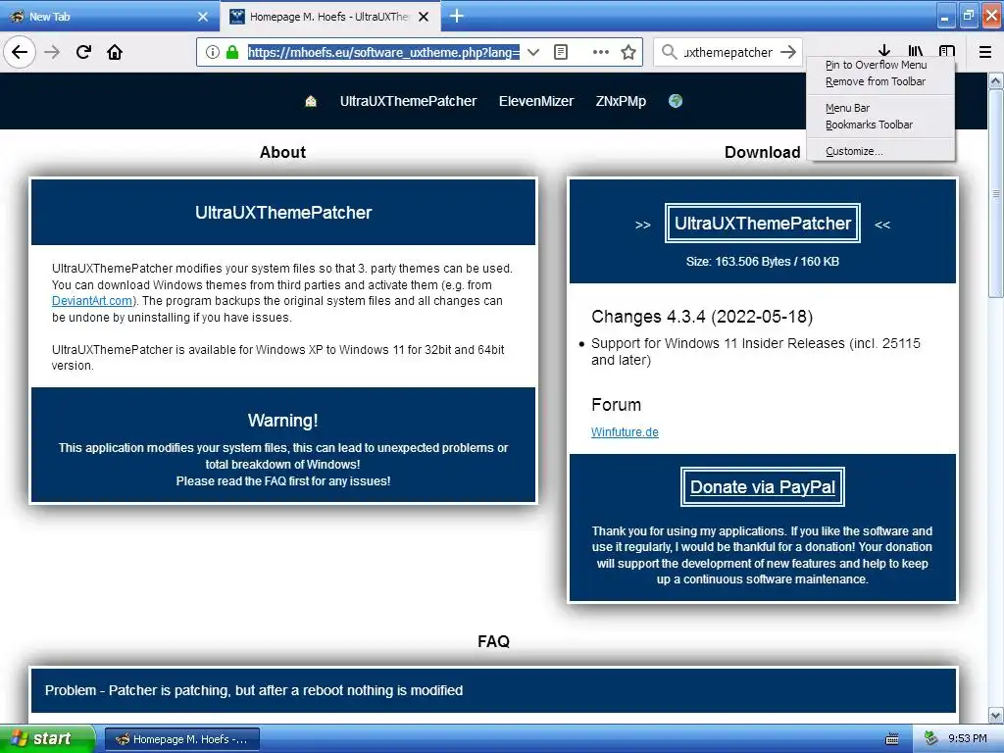Screen dimensions: 1004x753
Task: Open UltraUXThemePatcher nav link
Action: (x=409, y=101)
